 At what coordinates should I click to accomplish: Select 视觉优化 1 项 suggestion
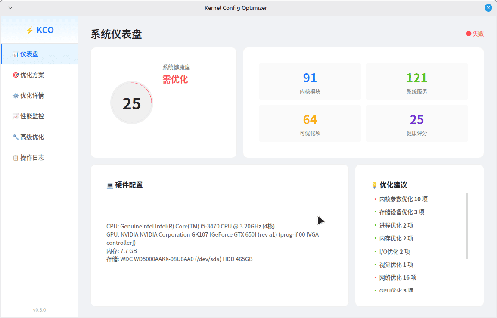coord(396,265)
